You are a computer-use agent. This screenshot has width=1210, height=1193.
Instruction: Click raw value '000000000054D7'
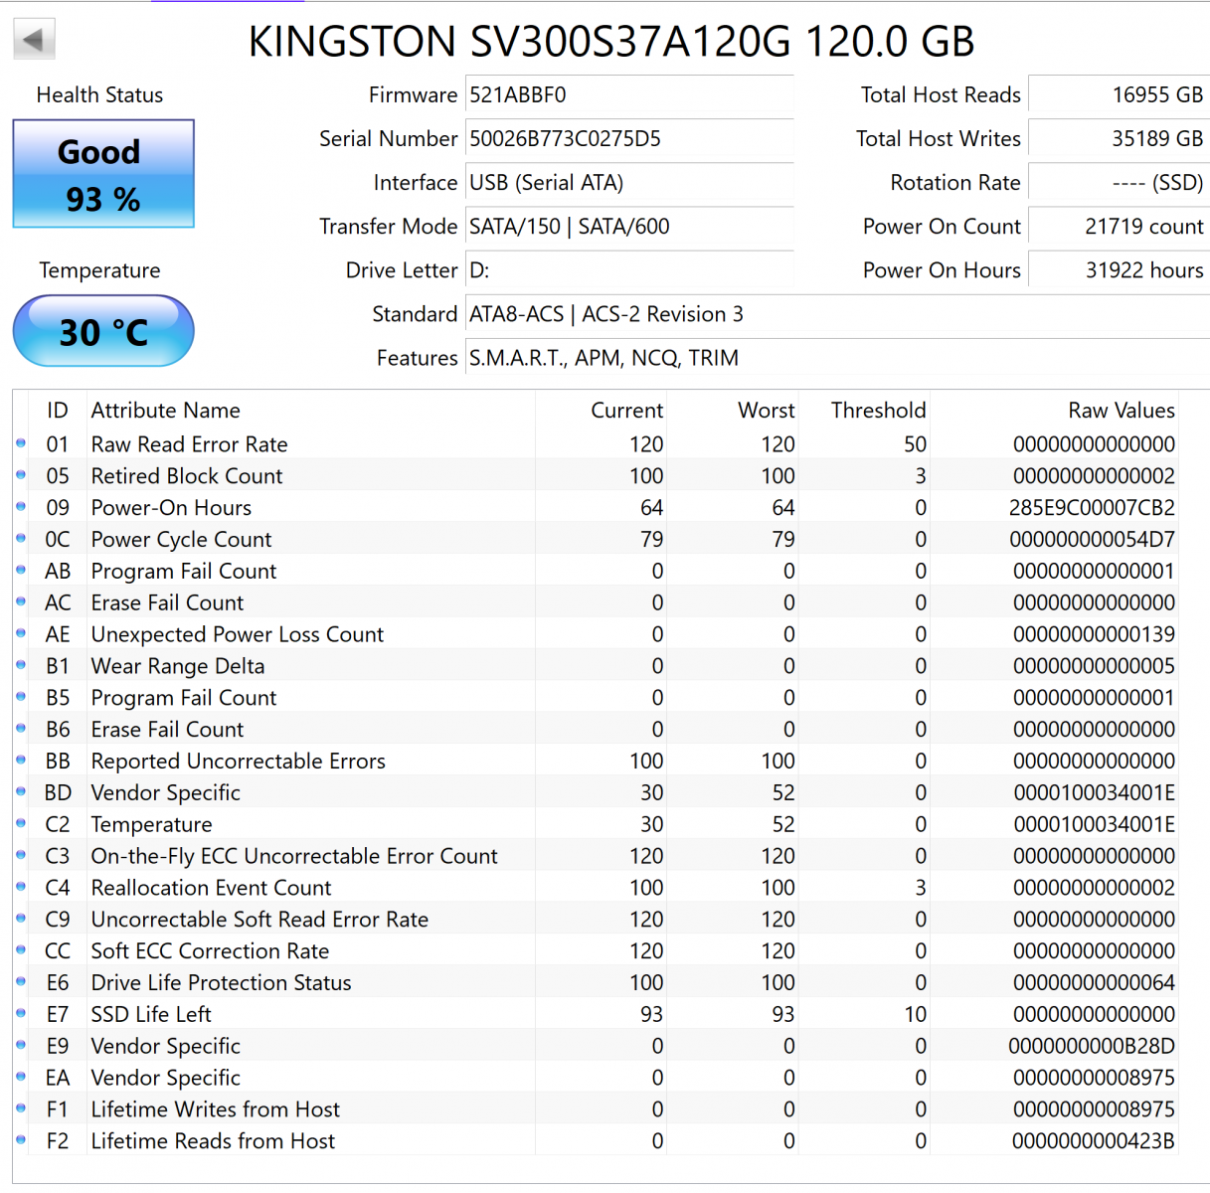click(x=1092, y=540)
